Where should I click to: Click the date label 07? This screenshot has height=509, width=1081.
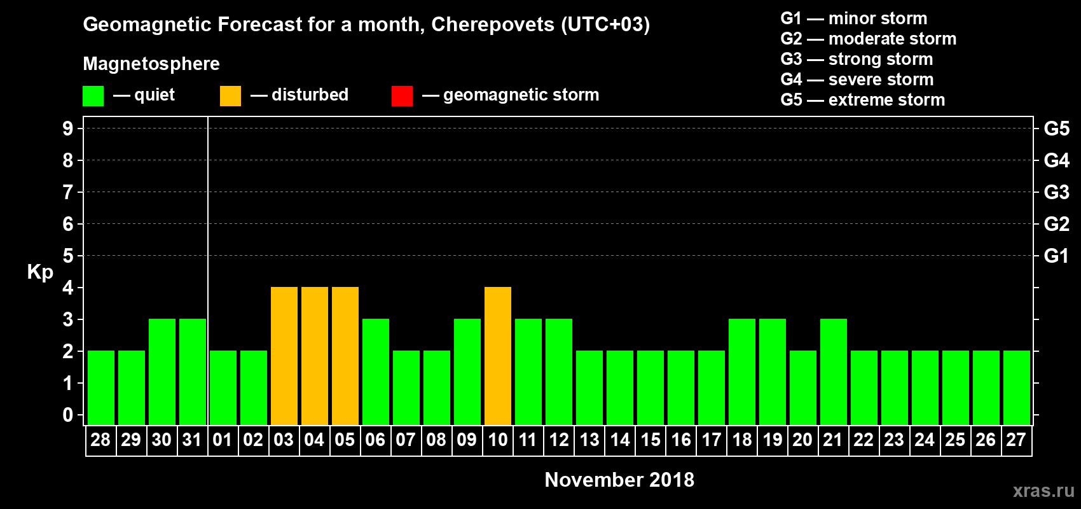[x=406, y=440]
